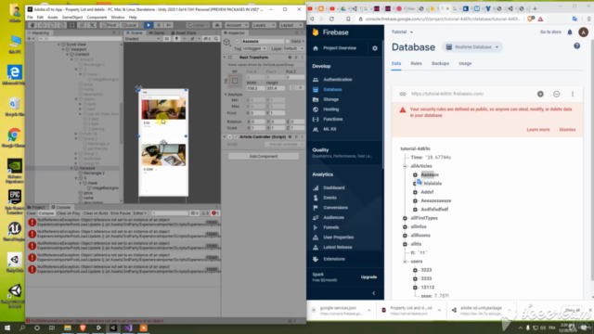Image resolution: width=594 pixels, height=334 pixels.
Task: Click the plus create button in Hierarchy
Action: pyautogui.click(x=30, y=39)
